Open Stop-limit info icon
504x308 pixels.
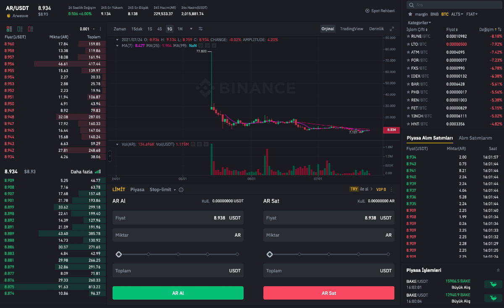[181, 190]
